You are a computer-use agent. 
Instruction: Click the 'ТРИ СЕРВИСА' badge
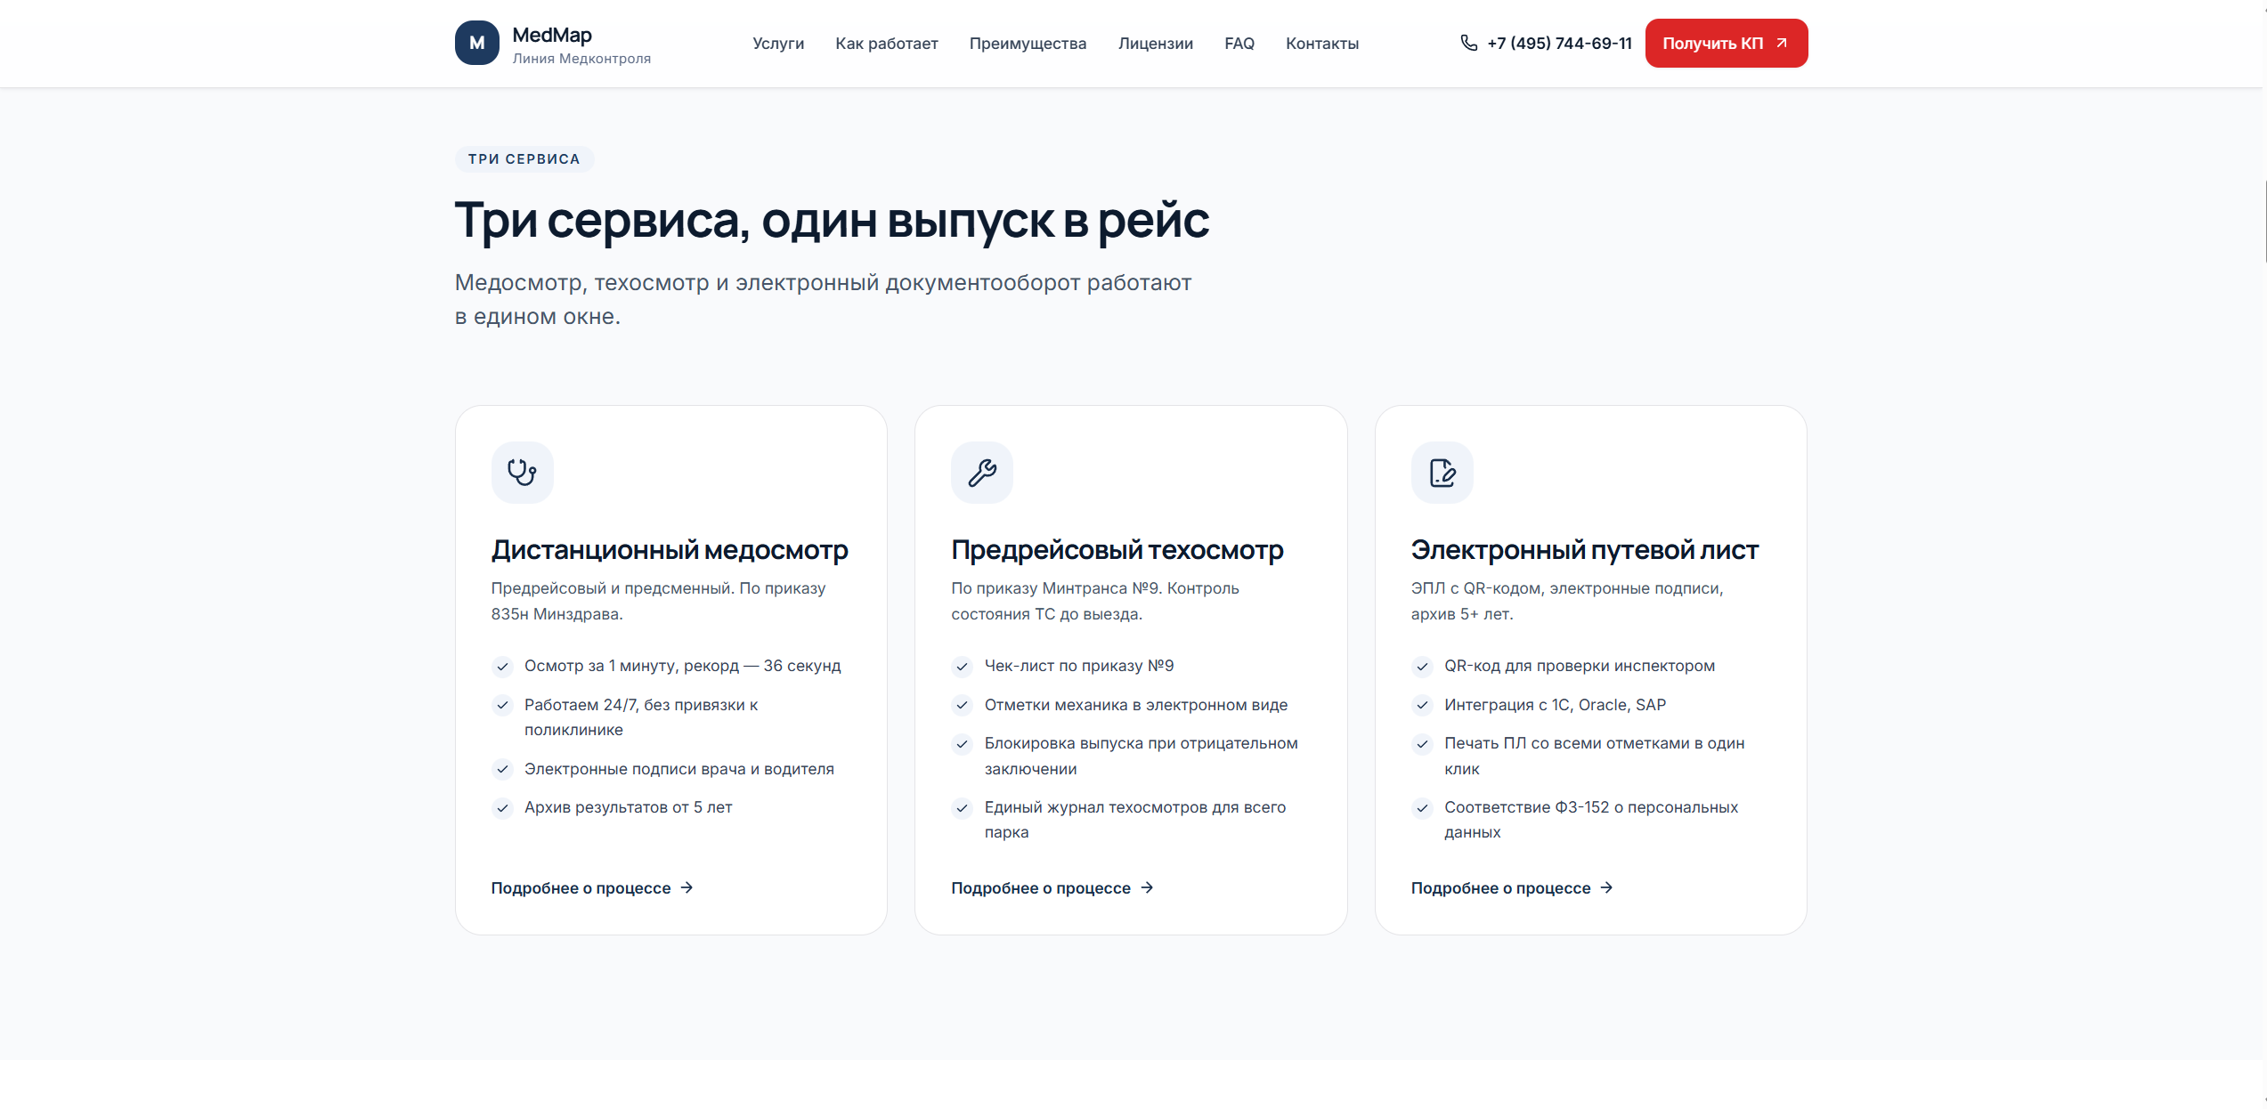524,159
